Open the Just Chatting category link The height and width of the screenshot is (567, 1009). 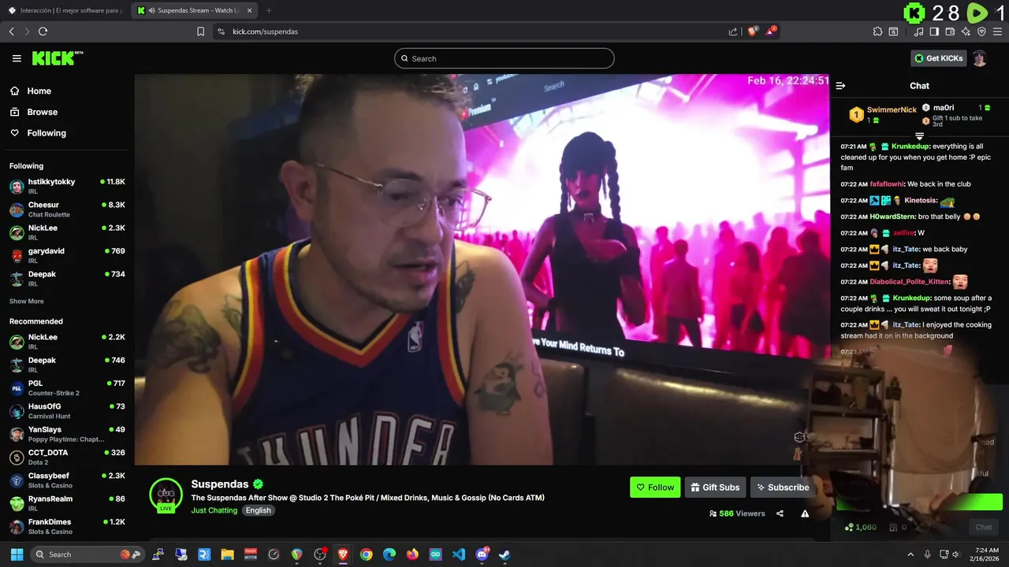pos(214,510)
